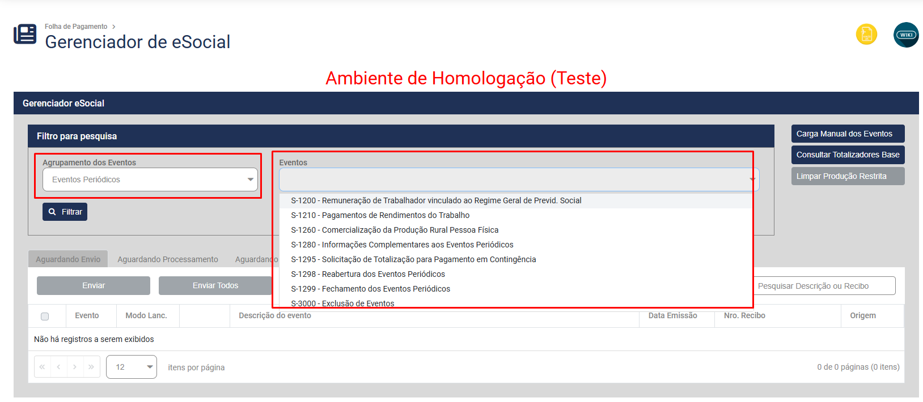Viewport: 923px width, 402px height.
Task: Click the Filtrar search button
Action: 65,212
